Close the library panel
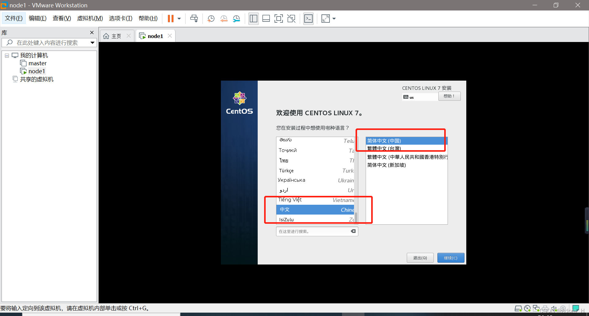589x316 pixels. point(92,32)
